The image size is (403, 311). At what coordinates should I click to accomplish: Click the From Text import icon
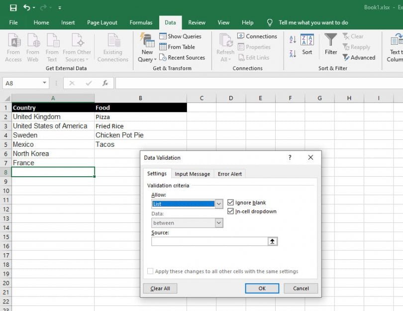[x=52, y=47]
